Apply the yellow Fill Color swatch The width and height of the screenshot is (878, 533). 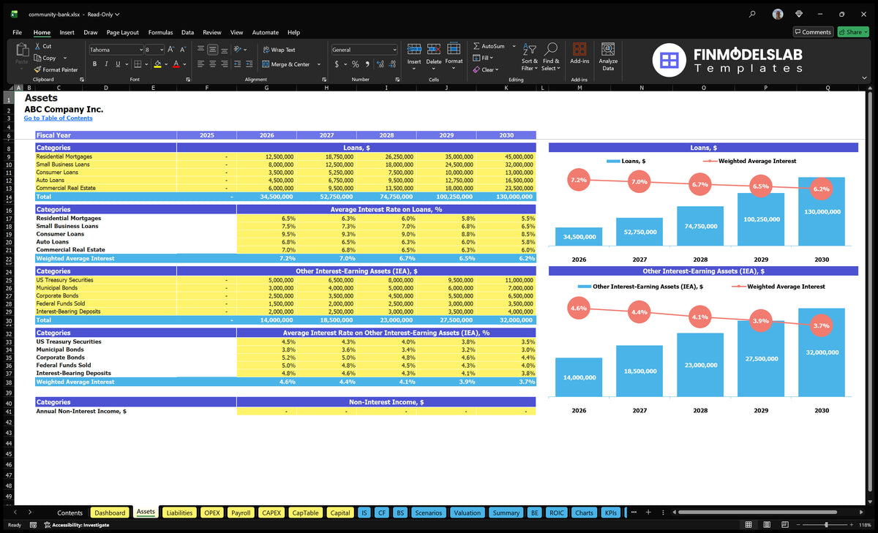tap(157, 64)
